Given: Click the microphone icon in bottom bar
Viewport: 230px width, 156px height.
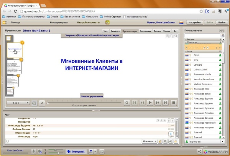Looking at the screenshot, I should 34,151.
